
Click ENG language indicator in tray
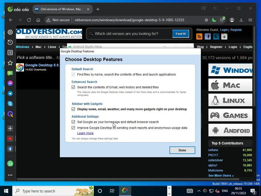click(225, 191)
